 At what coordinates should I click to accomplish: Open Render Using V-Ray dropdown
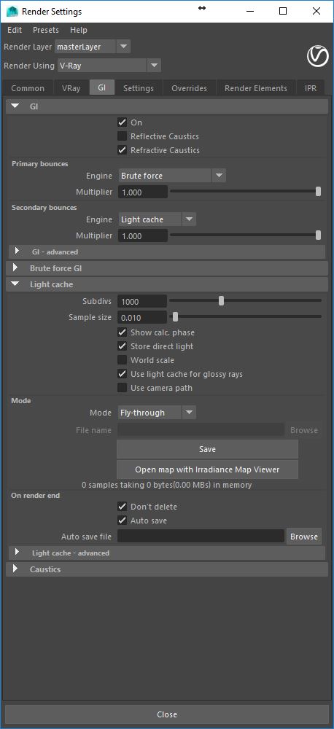tap(109, 66)
